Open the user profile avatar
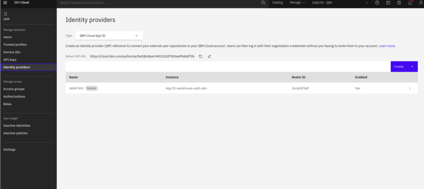 (420, 3)
